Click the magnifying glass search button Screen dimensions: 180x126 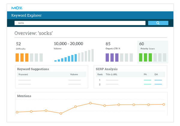click(158, 23)
